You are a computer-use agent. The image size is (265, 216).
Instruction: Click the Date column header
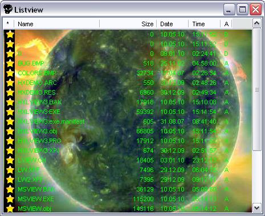[x=173, y=24]
